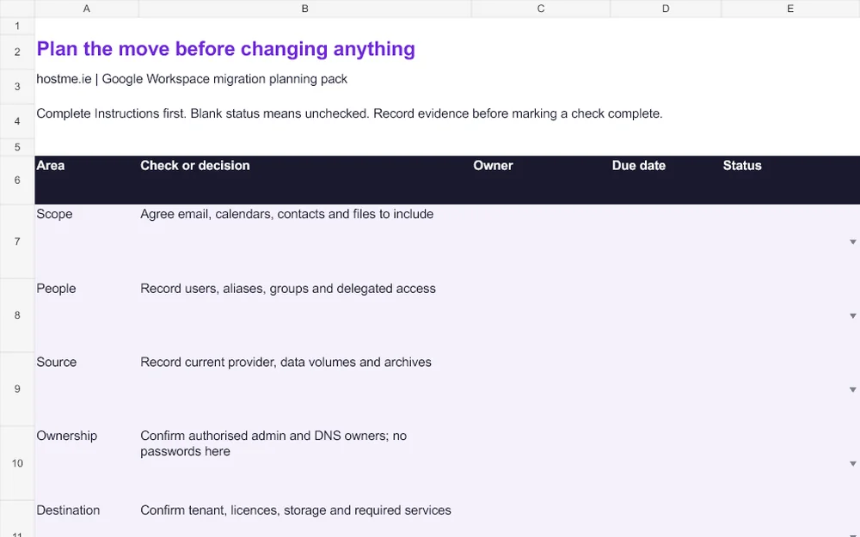Select the 'People' cell
The image size is (860, 537).
tap(87, 315)
